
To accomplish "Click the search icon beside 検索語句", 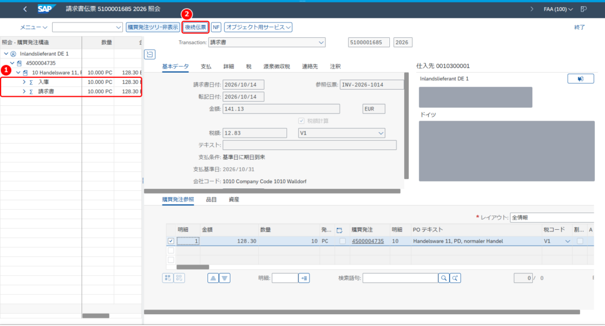I will (444, 278).
